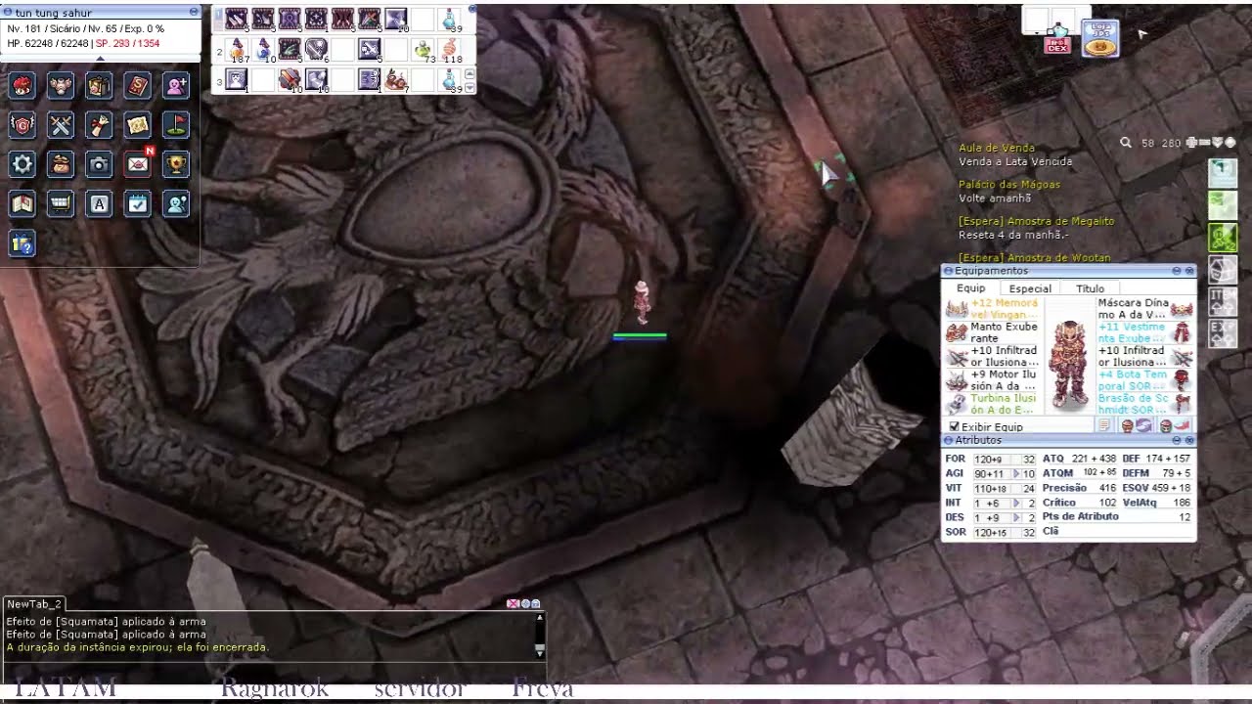Click the Palácio das Mágoas quest entry
The width and height of the screenshot is (1252, 704).
coord(1008,185)
